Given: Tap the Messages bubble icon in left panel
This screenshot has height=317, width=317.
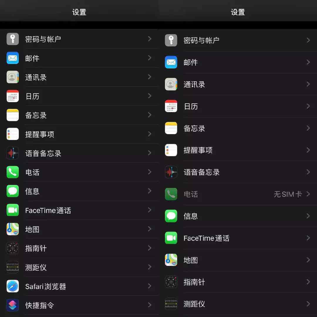Looking at the screenshot, I should coord(13,191).
